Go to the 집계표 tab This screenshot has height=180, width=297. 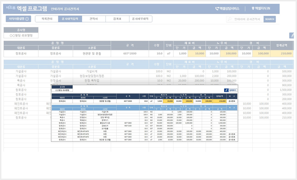click(x=117, y=19)
